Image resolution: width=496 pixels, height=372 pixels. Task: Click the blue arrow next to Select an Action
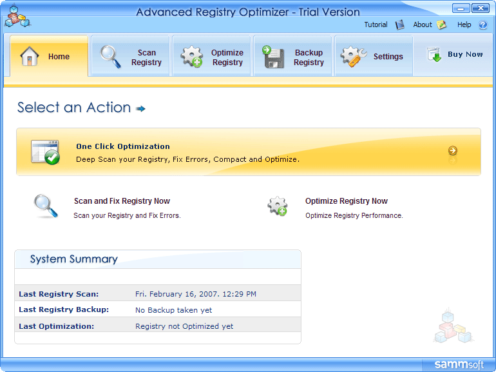[x=140, y=109]
